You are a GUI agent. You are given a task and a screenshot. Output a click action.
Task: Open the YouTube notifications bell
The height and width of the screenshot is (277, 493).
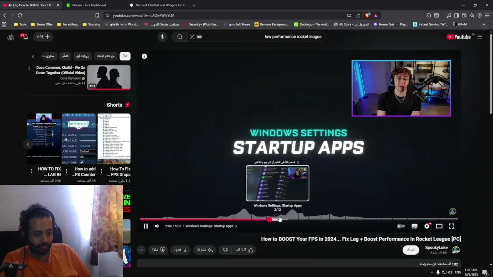(x=25, y=37)
